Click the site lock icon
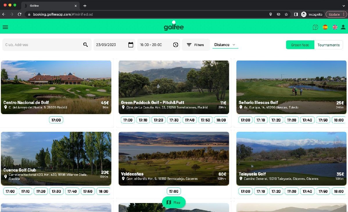The width and height of the screenshot is (348, 212). tap(29, 14)
